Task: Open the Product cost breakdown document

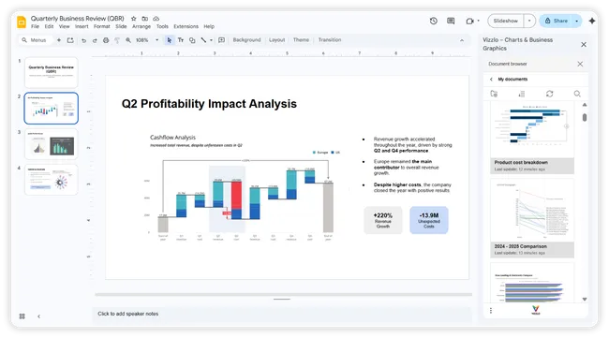Action: [x=532, y=139]
